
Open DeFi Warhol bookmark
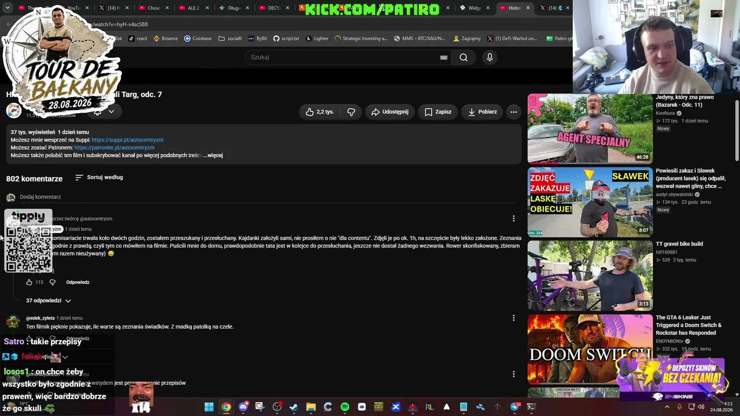pyautogui.click(x=512, y=39)
